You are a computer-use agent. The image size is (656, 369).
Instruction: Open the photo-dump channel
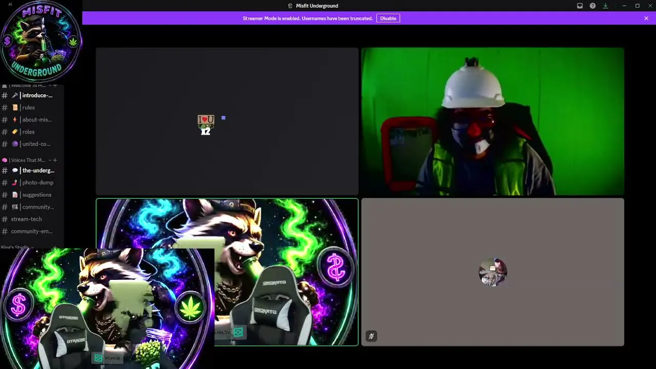pos(32,182)
